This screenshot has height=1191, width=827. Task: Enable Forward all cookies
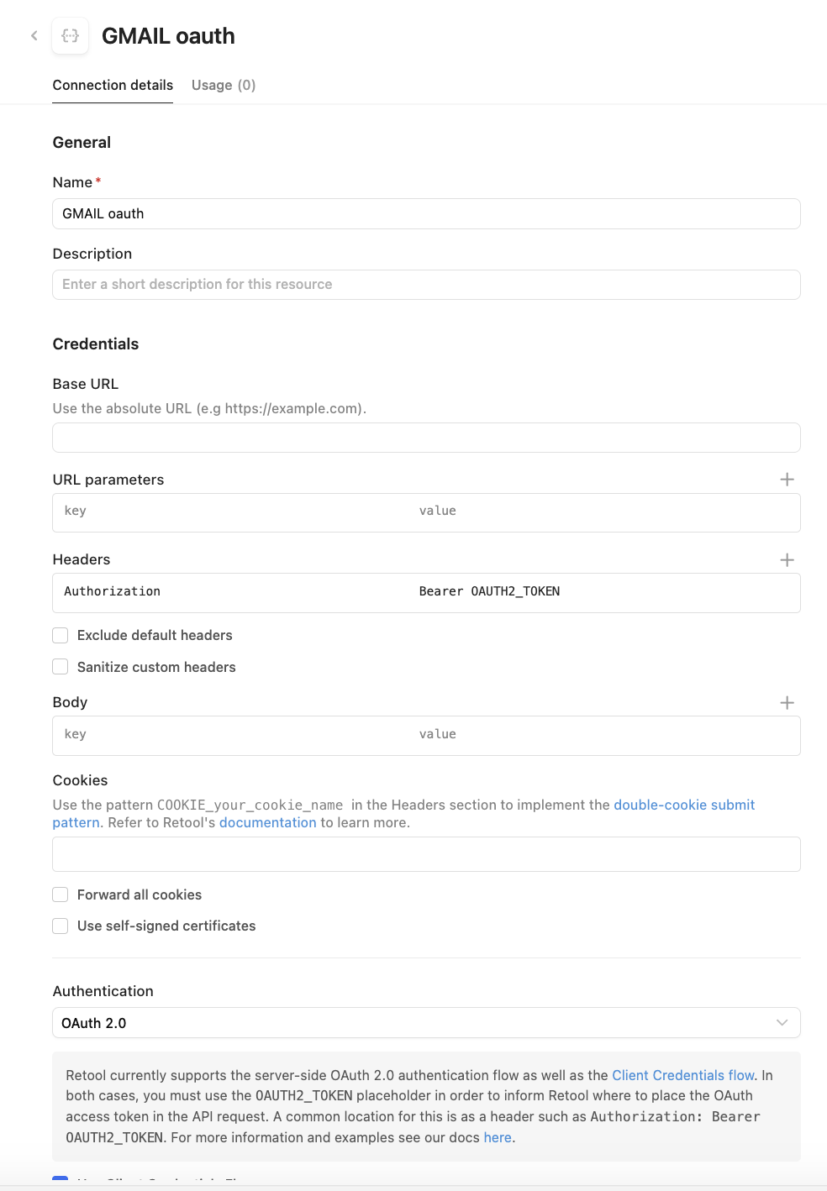(60, 895)
